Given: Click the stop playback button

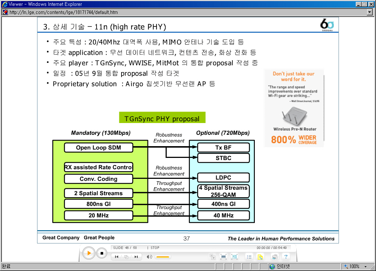Looking at the screenshot, I should tap(102, 253).
